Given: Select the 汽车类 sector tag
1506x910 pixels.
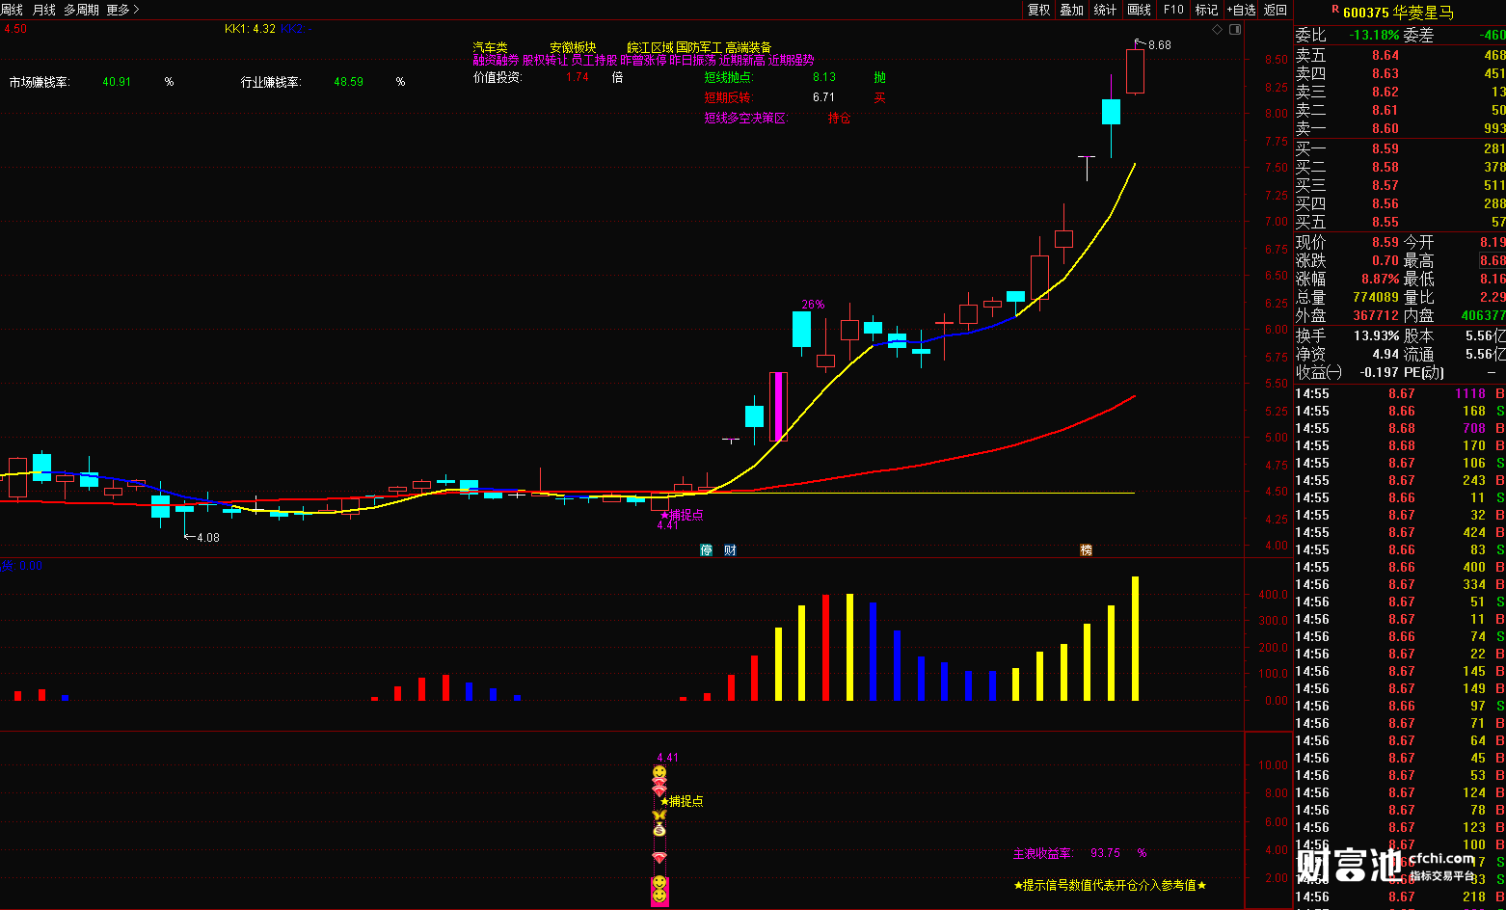Looking at the screenshot, I should coord(490,47).
